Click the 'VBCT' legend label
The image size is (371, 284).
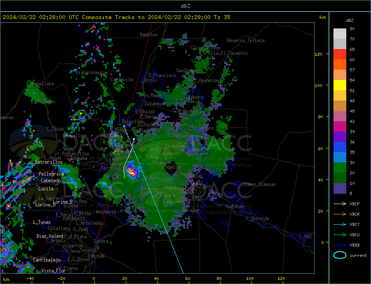tap(355, 224)
